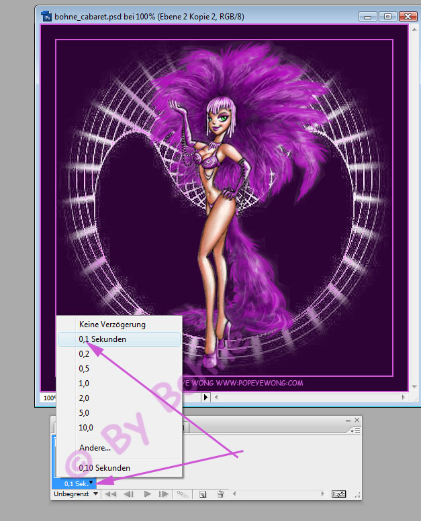Image resolution: width=421 pixels, height=521 pixels.
Task: Click the document status bar arrow
Action: click(x=206, y=398)
